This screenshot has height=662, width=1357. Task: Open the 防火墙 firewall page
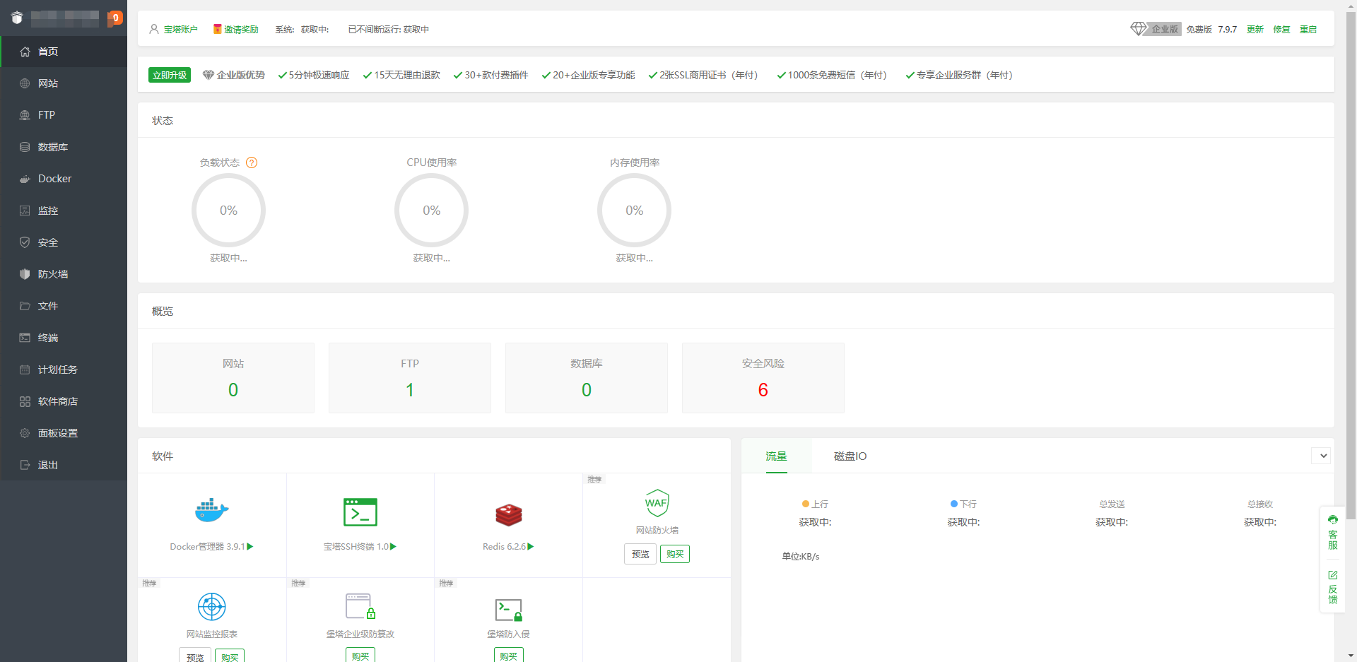point(52,274)
